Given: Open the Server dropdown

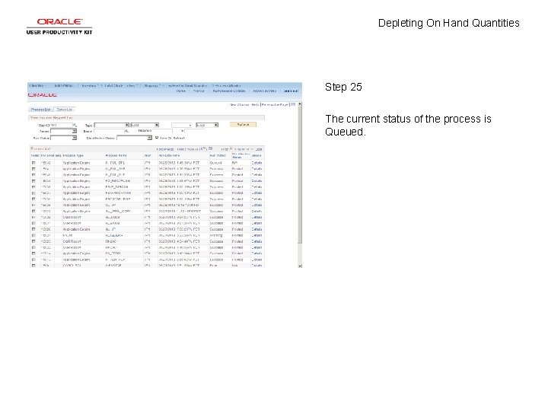Looking at the screenshot, I should [x=63, y=132].
